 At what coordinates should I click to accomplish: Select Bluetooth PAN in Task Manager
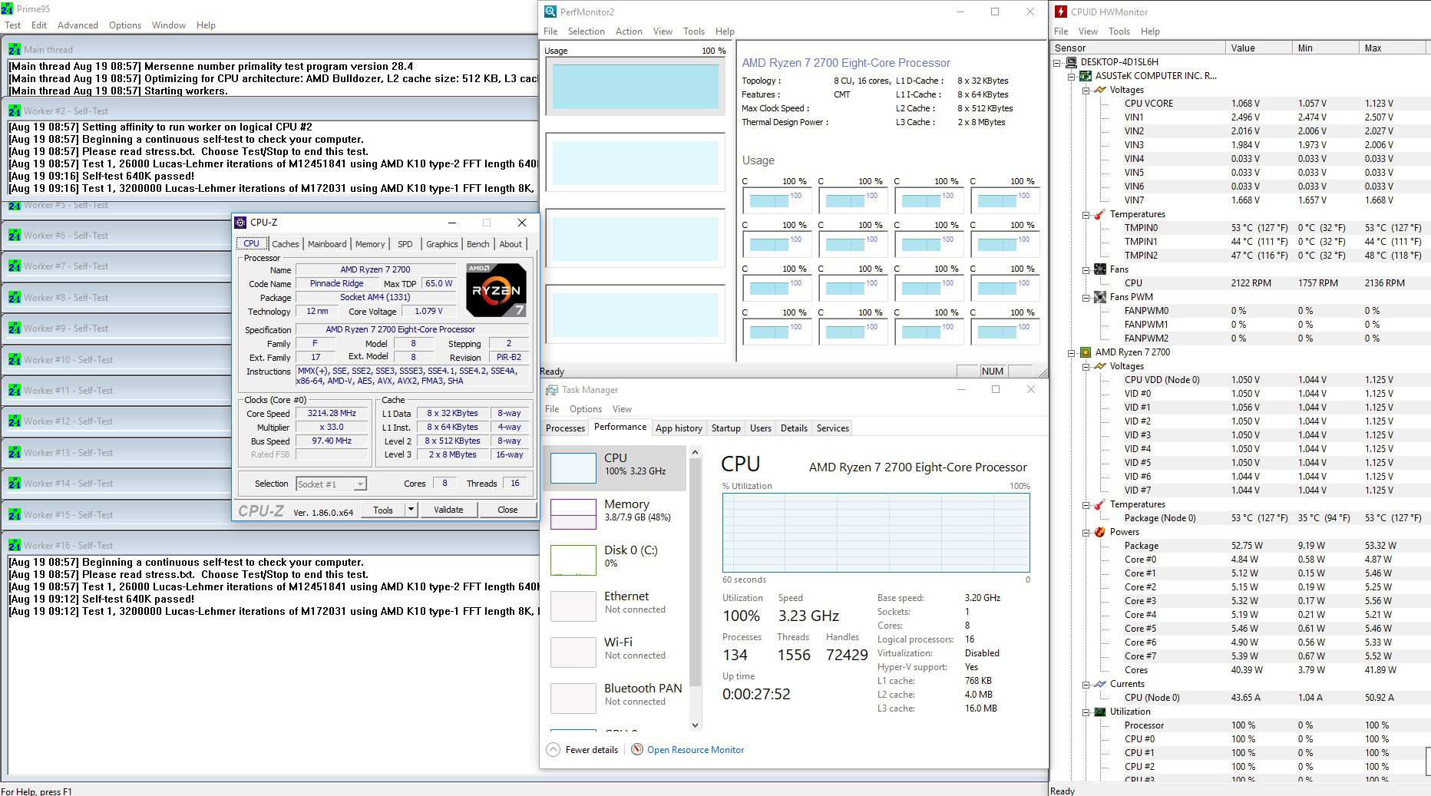[x=615, y=698]
